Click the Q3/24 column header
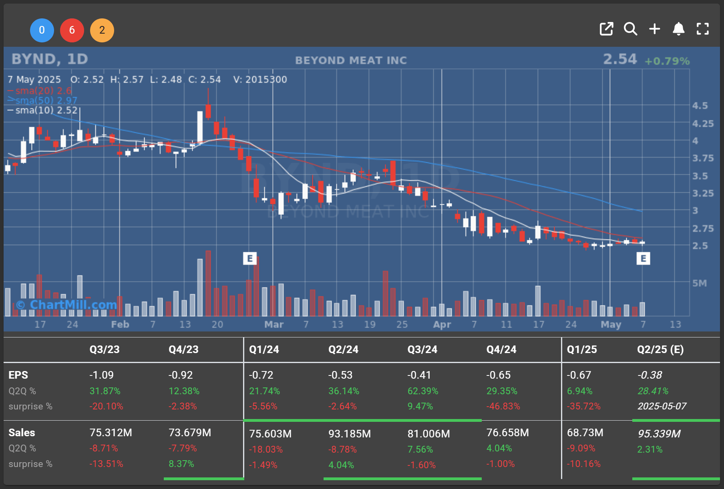Viewport: 724px width, 489px height. (422, 349)
